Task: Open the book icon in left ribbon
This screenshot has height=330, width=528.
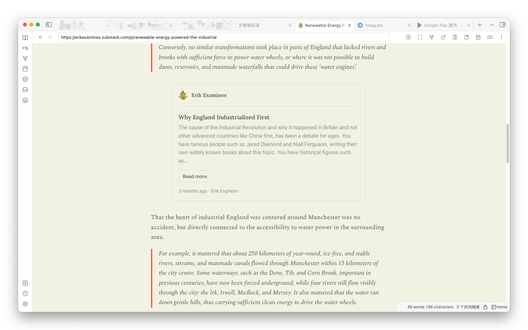Action: tap(25, 38)
